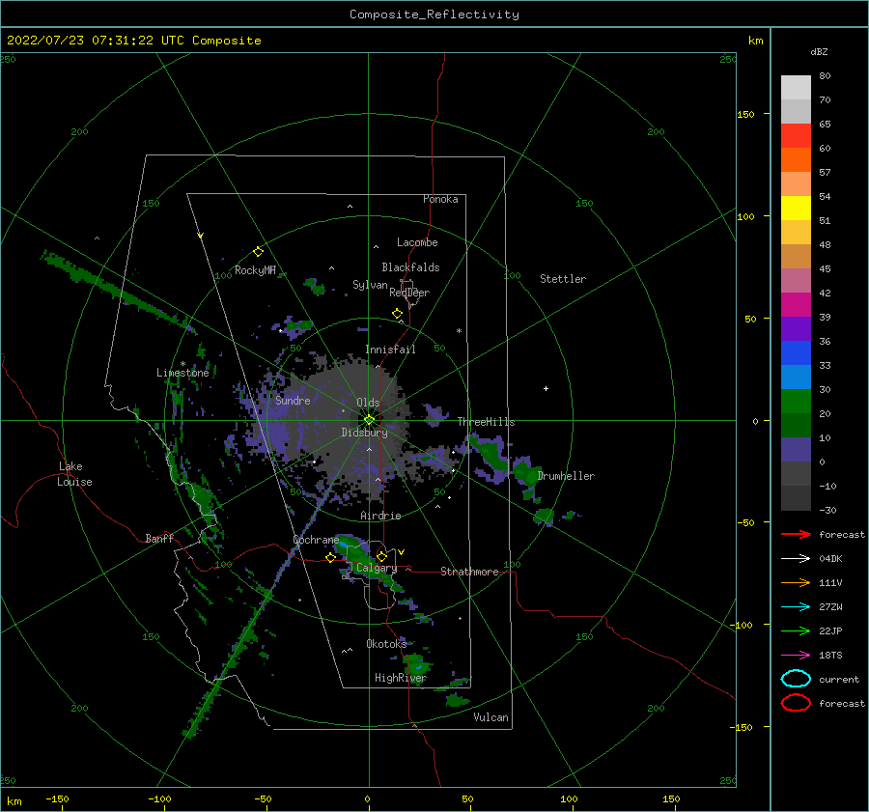Click the dBZ legend heading
Screen dimensions: 869x812
point(819,51)
